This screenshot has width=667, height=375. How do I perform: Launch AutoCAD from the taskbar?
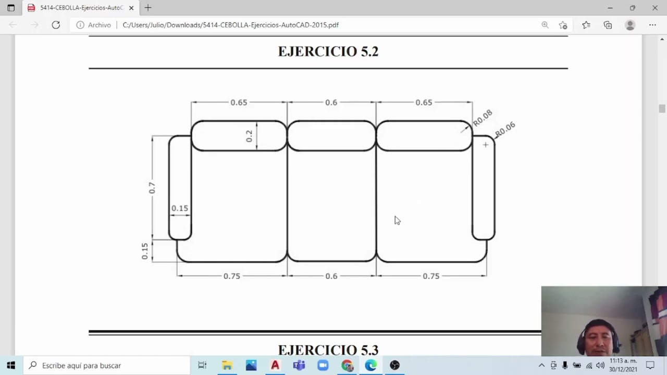pos(275,365)
